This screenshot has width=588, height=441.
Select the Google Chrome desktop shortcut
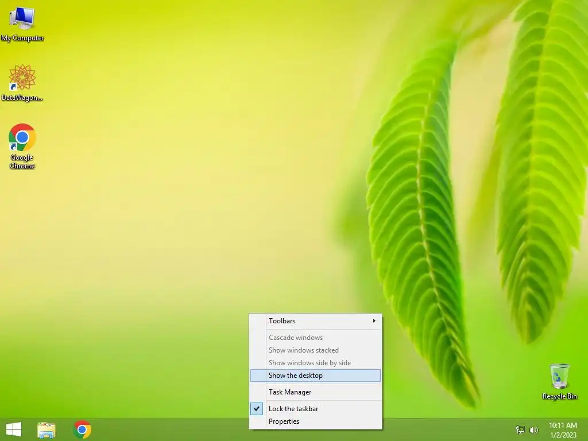[22, 146]
